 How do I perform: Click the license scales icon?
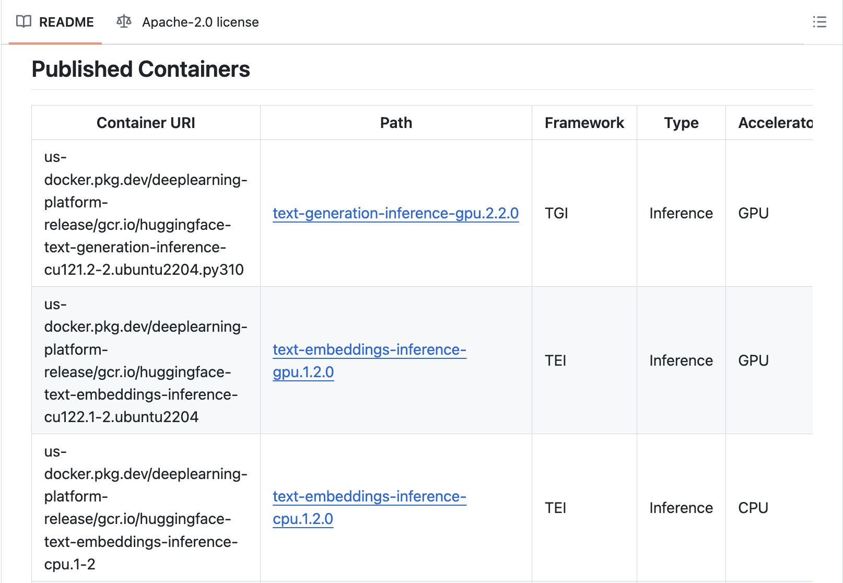124,21
